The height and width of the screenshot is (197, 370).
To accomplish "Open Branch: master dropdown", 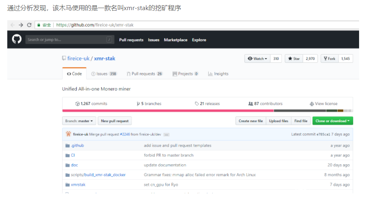I will (x=79, y=121).
